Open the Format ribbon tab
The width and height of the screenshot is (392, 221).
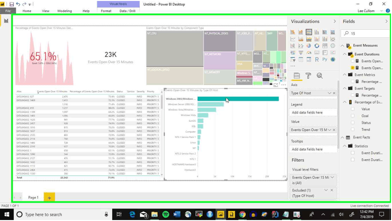(106, 11)
